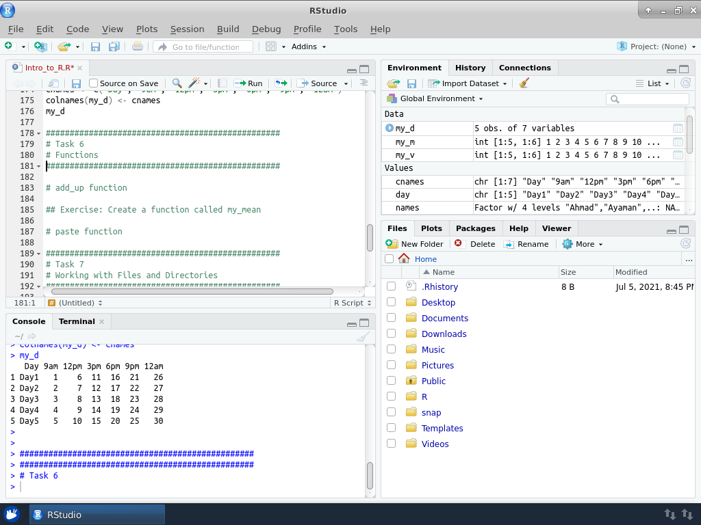The image size is (701, 525).
Task: Click the Go to file/function search field
Action: coord(205,47)
